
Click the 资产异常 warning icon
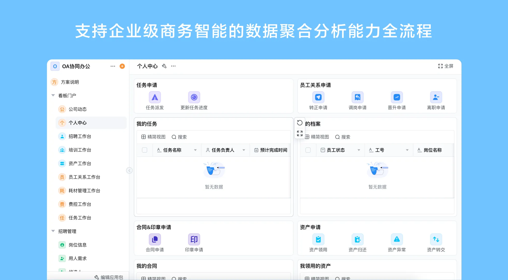click(397, 239)
